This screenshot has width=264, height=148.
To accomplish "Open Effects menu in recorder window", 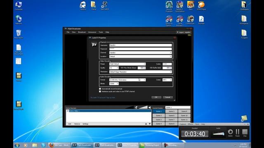I will click(191, 124).
